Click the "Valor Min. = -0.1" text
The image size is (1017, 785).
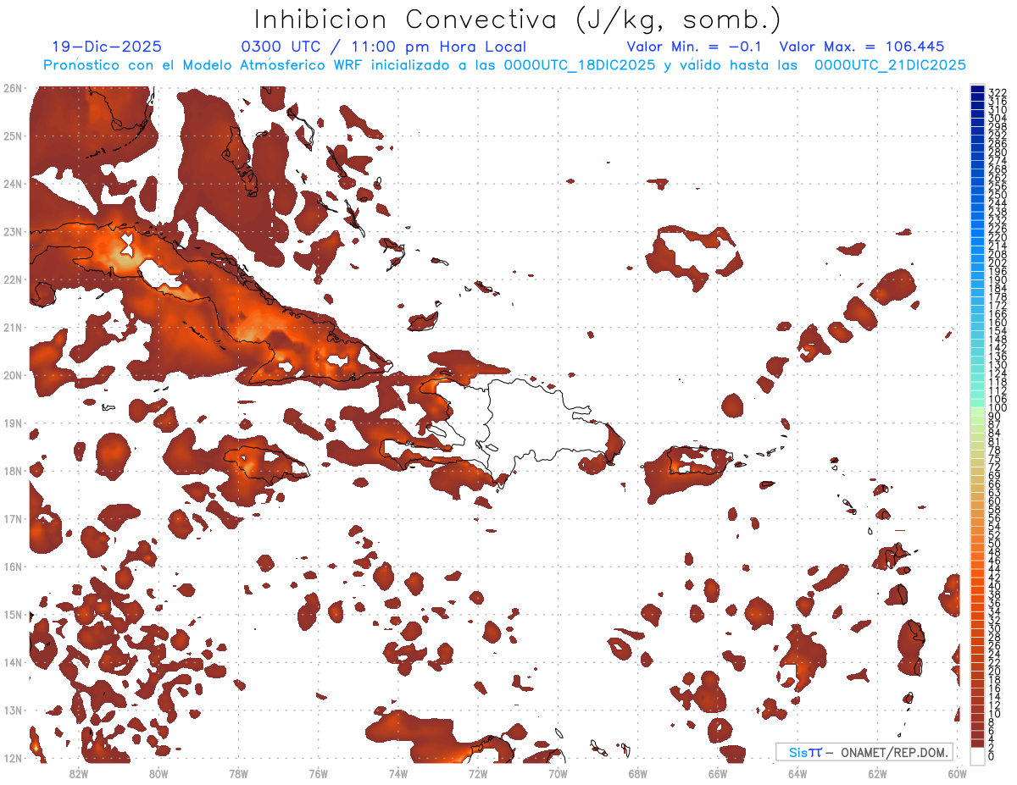(694, 47)
